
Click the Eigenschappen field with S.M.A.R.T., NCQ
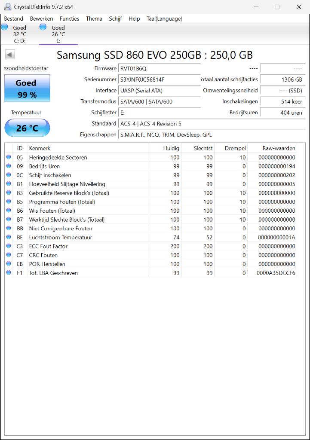(x=212, y=134)
